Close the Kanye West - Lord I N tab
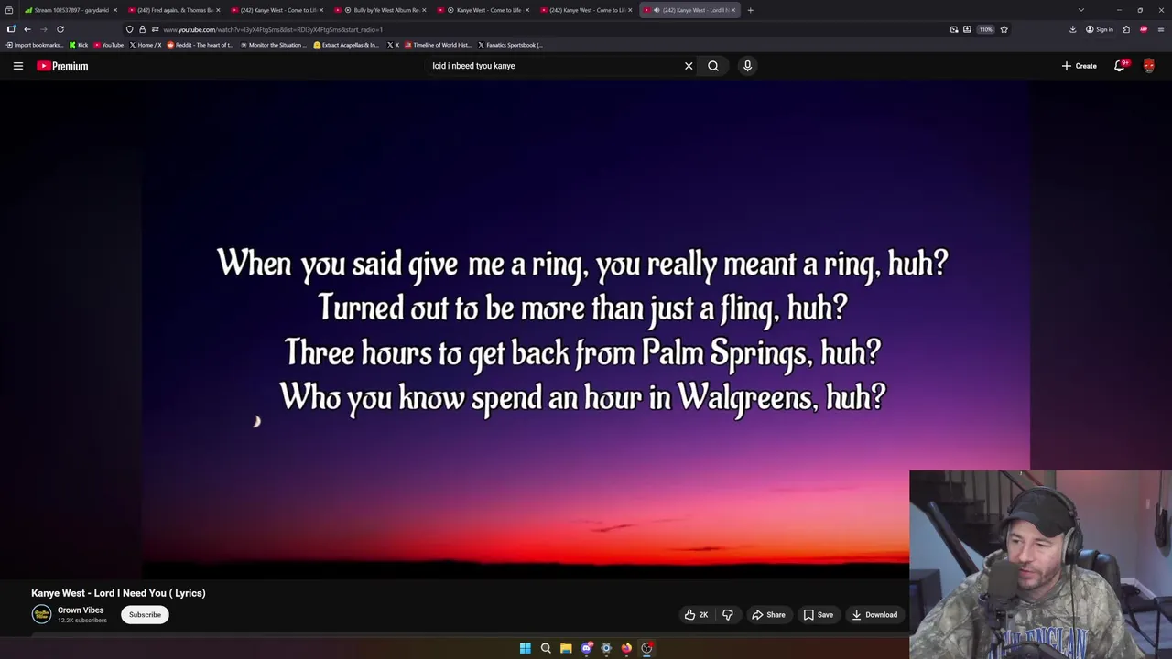Image resolution: width=1172 pixels, height=659 pixels. pyautogui.click(x=733, y=10)
